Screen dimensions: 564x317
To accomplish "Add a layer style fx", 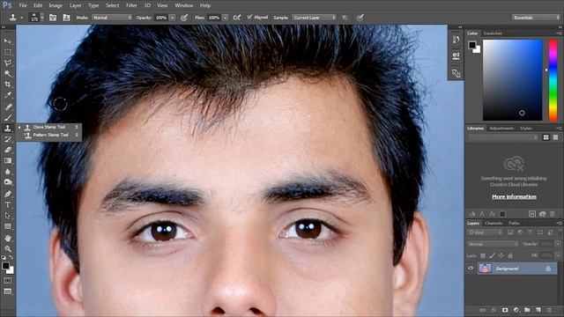I will (493, 310).
